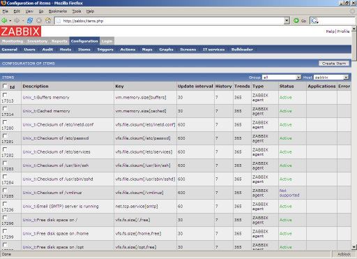Click the green Back arrow in Firefox toolbar
357x259 pixels.
coord(4,21)
